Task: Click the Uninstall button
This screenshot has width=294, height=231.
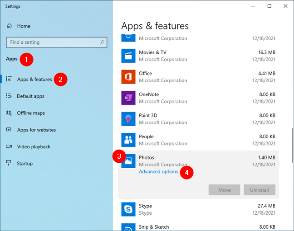Action: coord(260,190)
